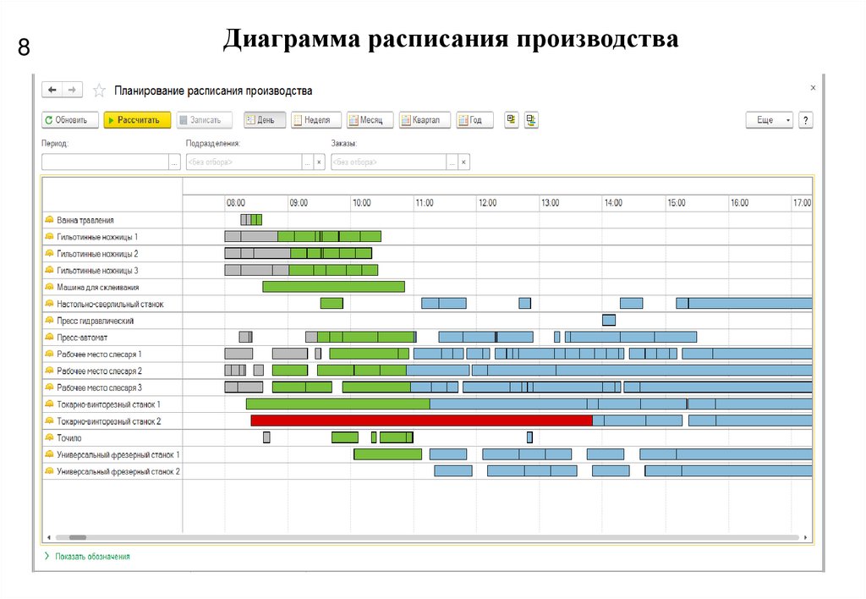The width and height of the screenshot is (866, 599).
Task: Click the Точило row label
Action: point(69,437)
